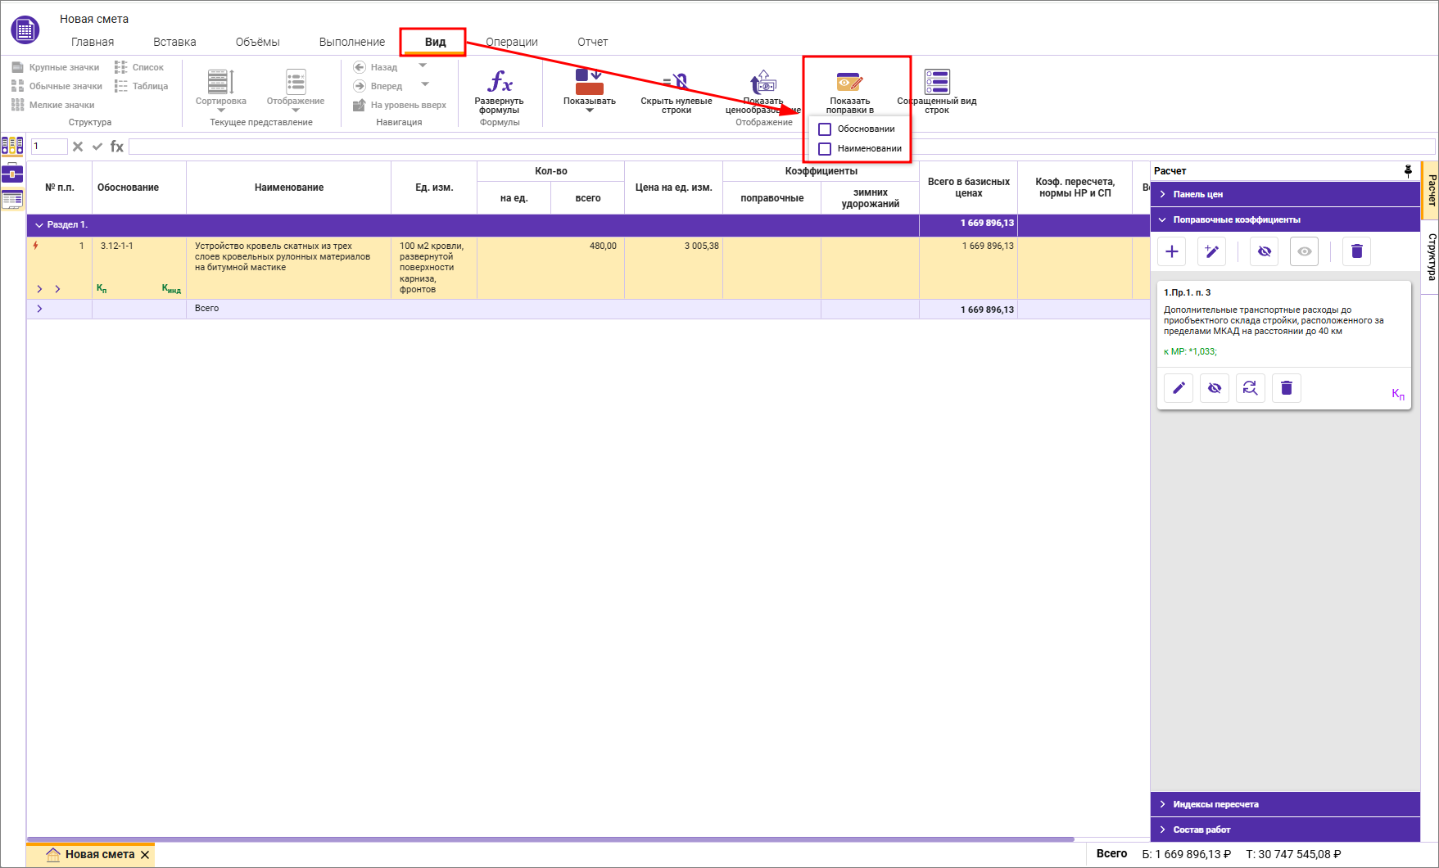
Task: Click the plus icon to add coefficient
Action: pos(1172,251)
